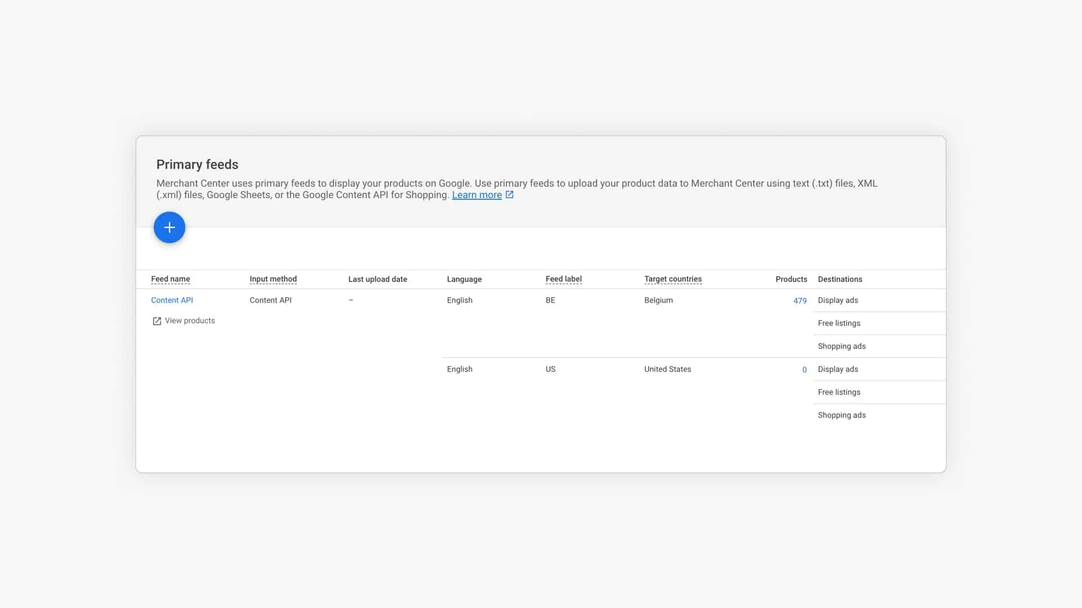The height and width of the screenshot is (608, 1082).
Task: Click the BE feed label cell
Action: pos(550,300)
